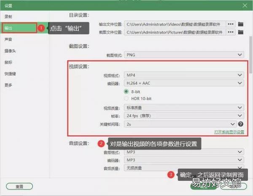Click browse dots for screenshot file path

231,32
